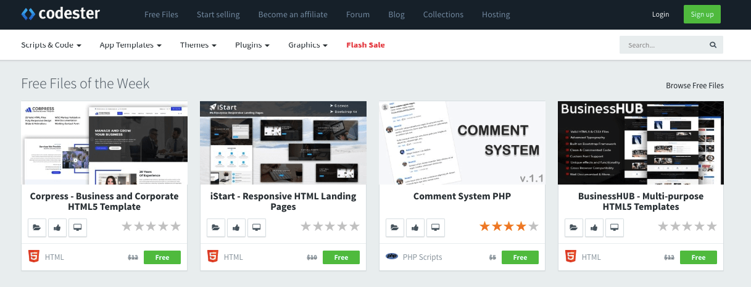Viewport: 751px width, 287px height.
Task: Click star rating on iStart card
Action: (x=330, y=227)
